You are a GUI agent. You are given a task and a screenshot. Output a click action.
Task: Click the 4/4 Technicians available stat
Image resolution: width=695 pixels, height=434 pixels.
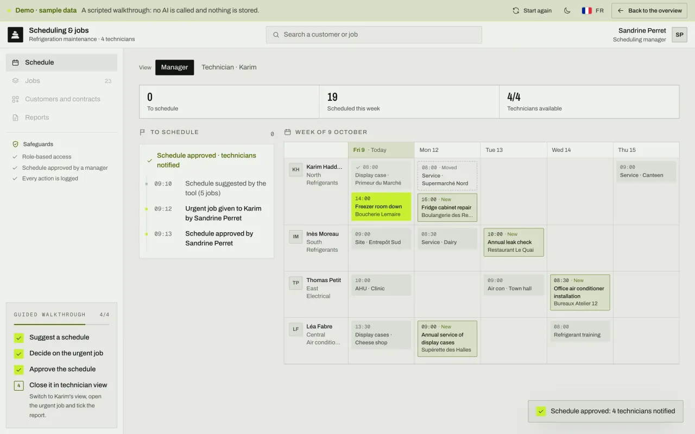tap(589, 101)
